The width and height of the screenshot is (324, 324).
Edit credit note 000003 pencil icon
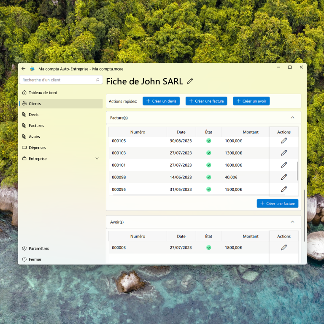tap(284, 248)
